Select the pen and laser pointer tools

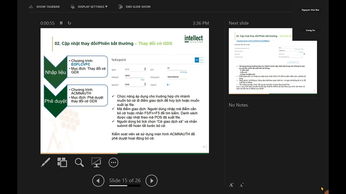pyautogui.click(x=46, y=162)
